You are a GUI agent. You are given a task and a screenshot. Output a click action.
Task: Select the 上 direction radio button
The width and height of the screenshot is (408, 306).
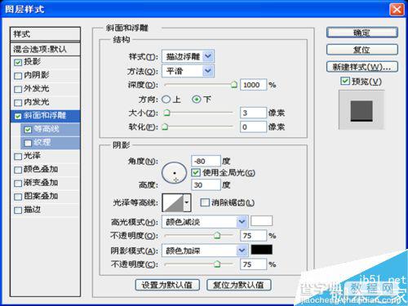166,100
